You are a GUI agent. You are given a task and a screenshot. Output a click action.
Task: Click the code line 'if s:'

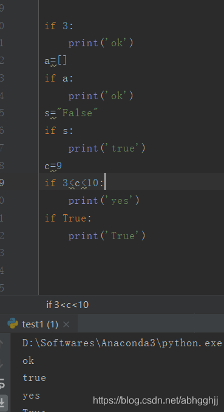click(x=59, y=131)
